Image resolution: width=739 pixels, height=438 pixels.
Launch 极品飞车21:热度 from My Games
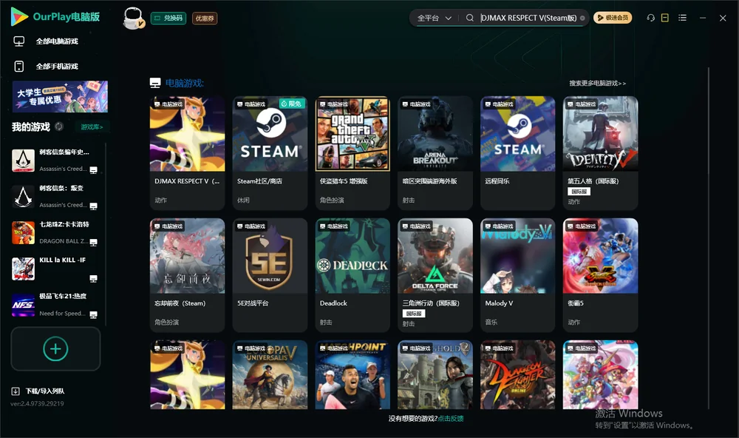[x=55, y=305]
